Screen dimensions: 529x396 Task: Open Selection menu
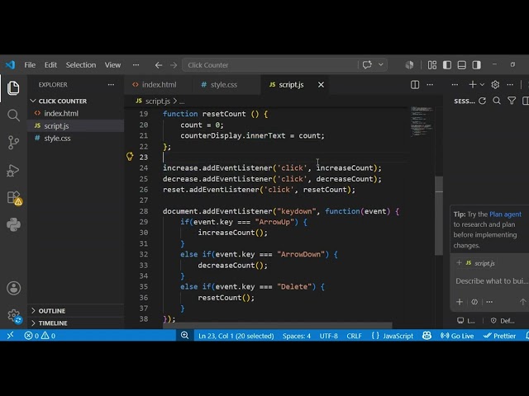81,65
